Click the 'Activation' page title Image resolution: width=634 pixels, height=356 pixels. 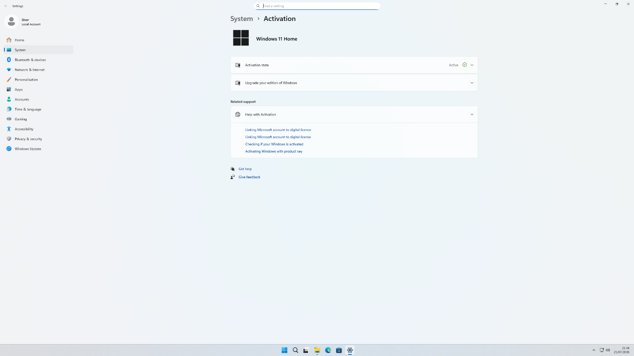pos(280,19)
